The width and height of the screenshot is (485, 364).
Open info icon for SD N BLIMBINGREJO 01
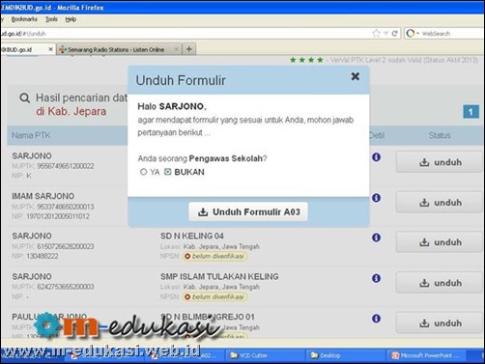376,319
